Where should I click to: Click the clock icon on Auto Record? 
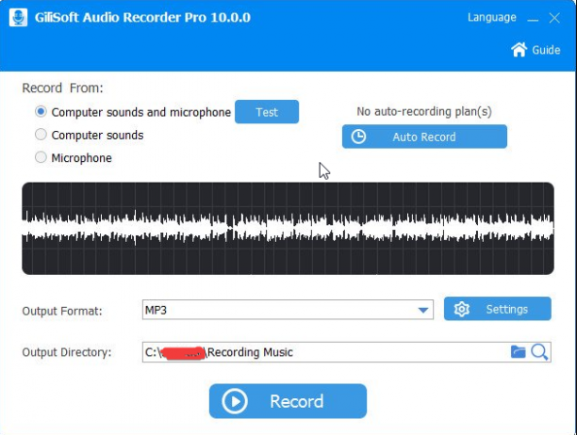point(358,137)
